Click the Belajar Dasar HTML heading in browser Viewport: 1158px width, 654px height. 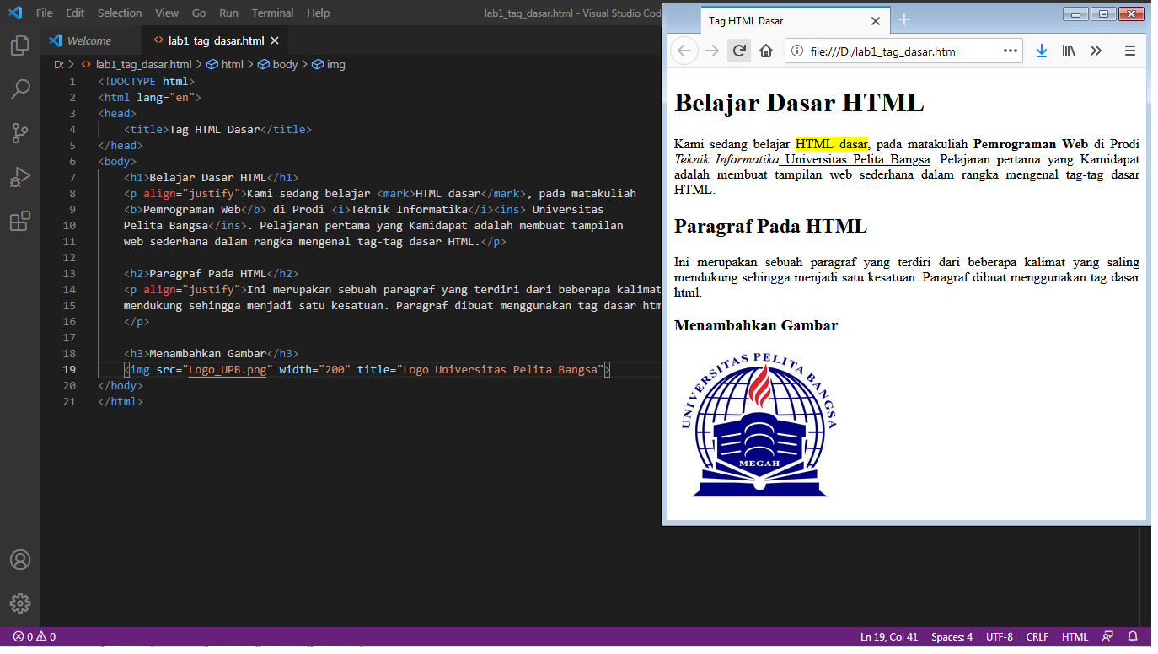(799, 103)
